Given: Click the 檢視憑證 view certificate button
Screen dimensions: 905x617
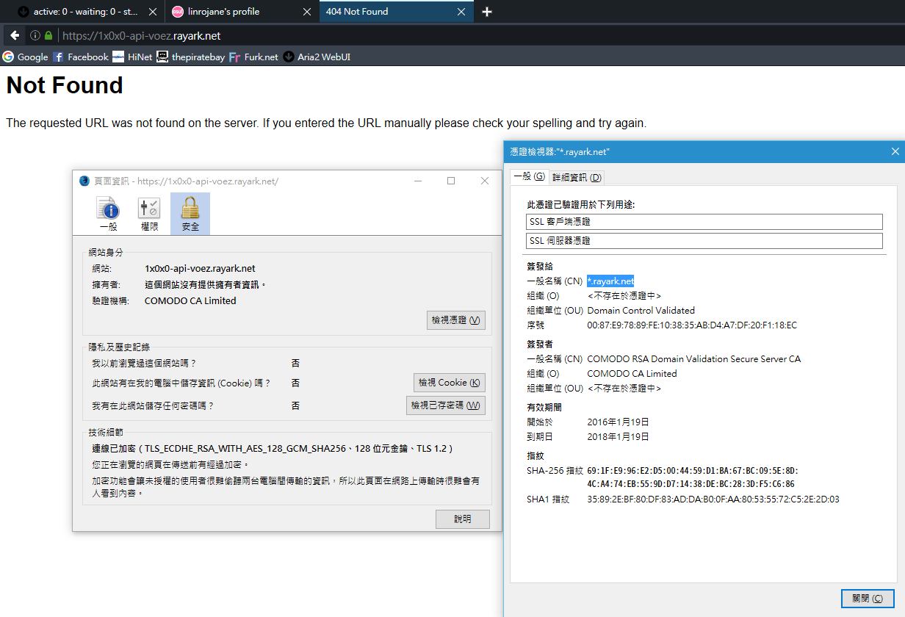Looking at the screenshot, I should coord(455,320).
